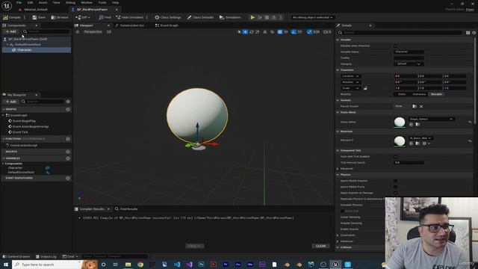The height and width of the screenshot is (269, 478).
Task: Click the Browse toolbar button
Action: 60,17
